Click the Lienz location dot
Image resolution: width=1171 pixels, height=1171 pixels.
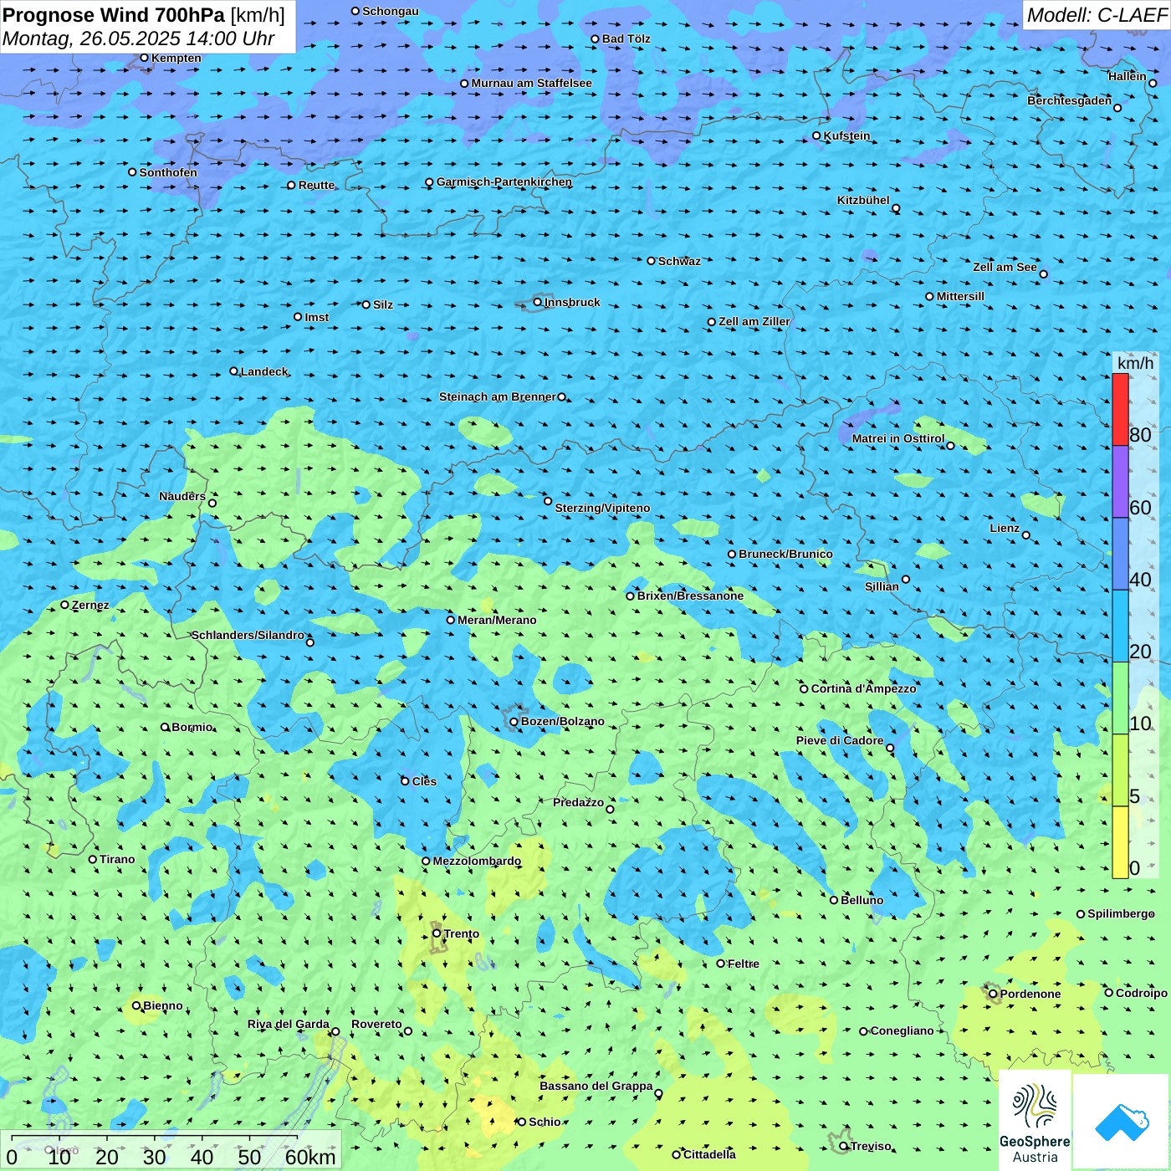(x=1026, y=535)
